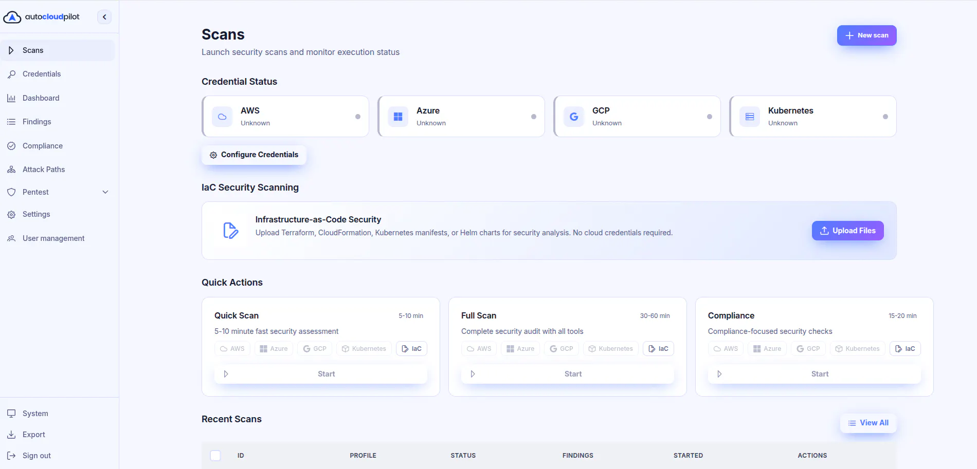Click the AWS status indicator dot
Image resolution: width=977 pixels, height=469 pixels.
(358, 117)
